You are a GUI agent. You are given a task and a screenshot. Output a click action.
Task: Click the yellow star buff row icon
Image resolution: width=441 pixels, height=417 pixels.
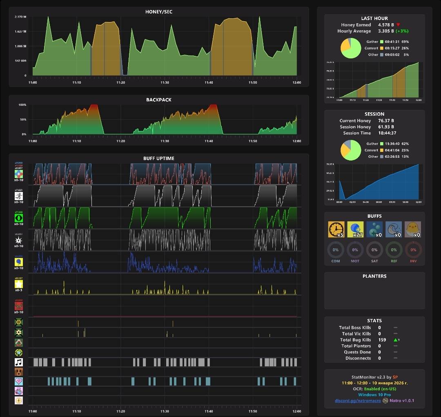(18, 284)
